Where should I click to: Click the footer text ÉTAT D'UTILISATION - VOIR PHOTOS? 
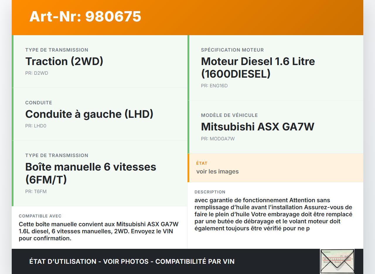click(x=132, y=261)
